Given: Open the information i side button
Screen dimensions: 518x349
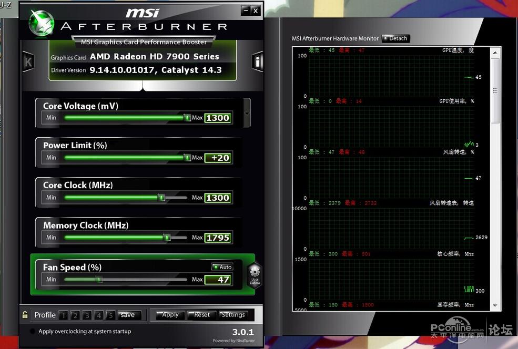Looking at the screenshot, I should 257,61.
